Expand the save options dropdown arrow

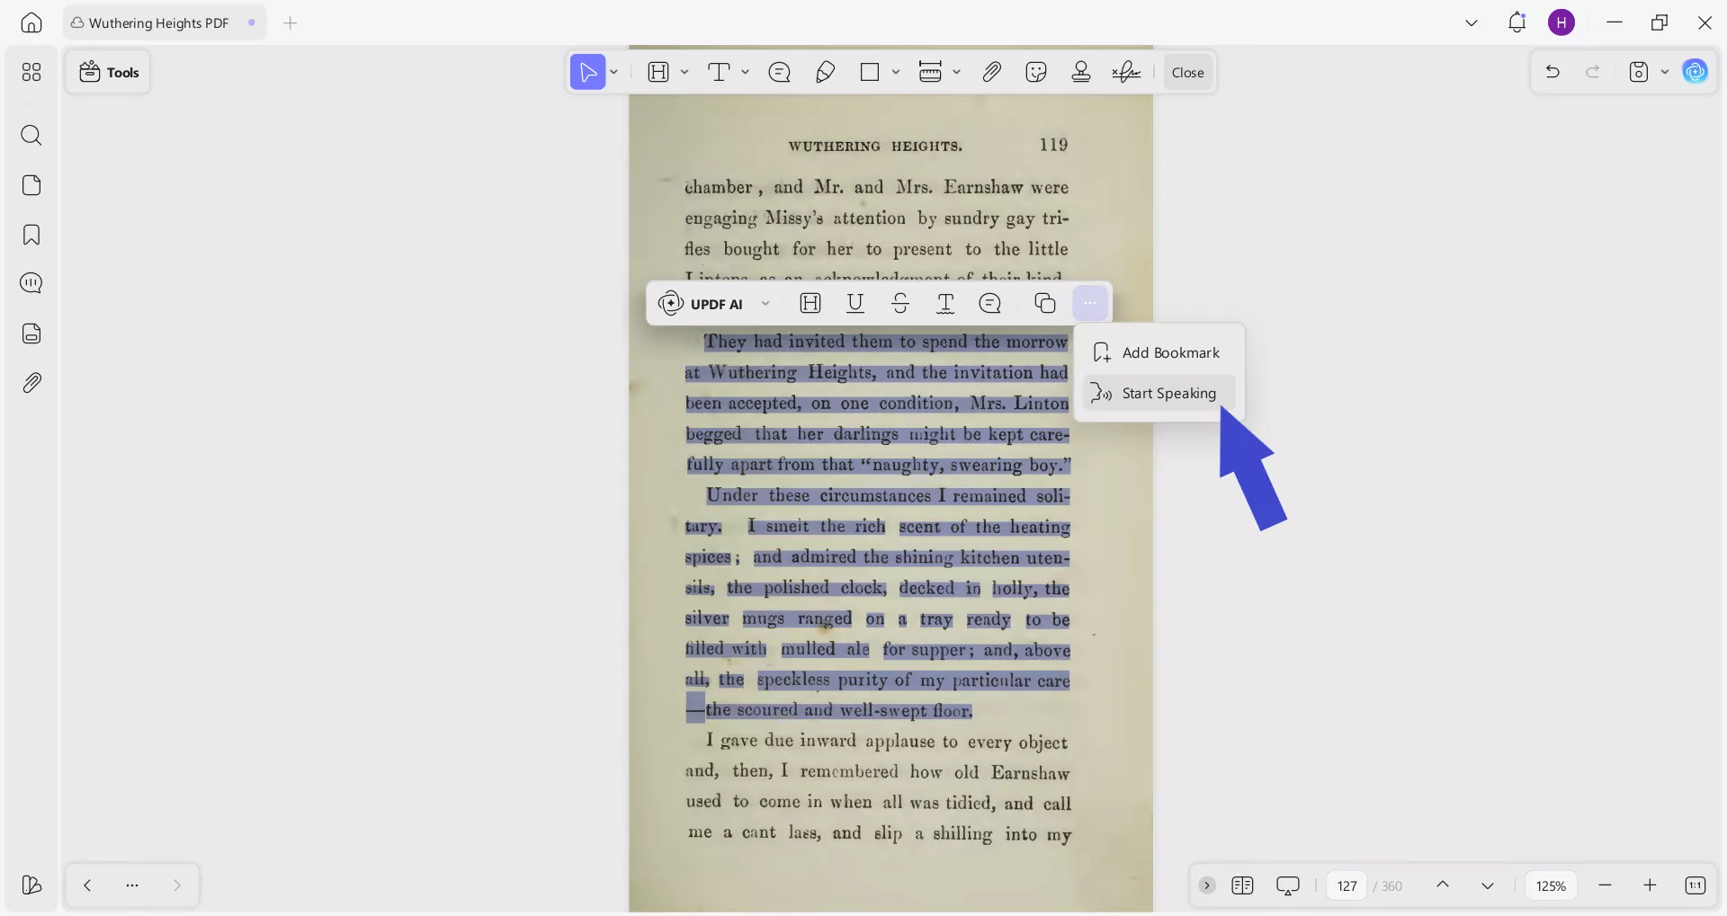[x=1665, y=72]
